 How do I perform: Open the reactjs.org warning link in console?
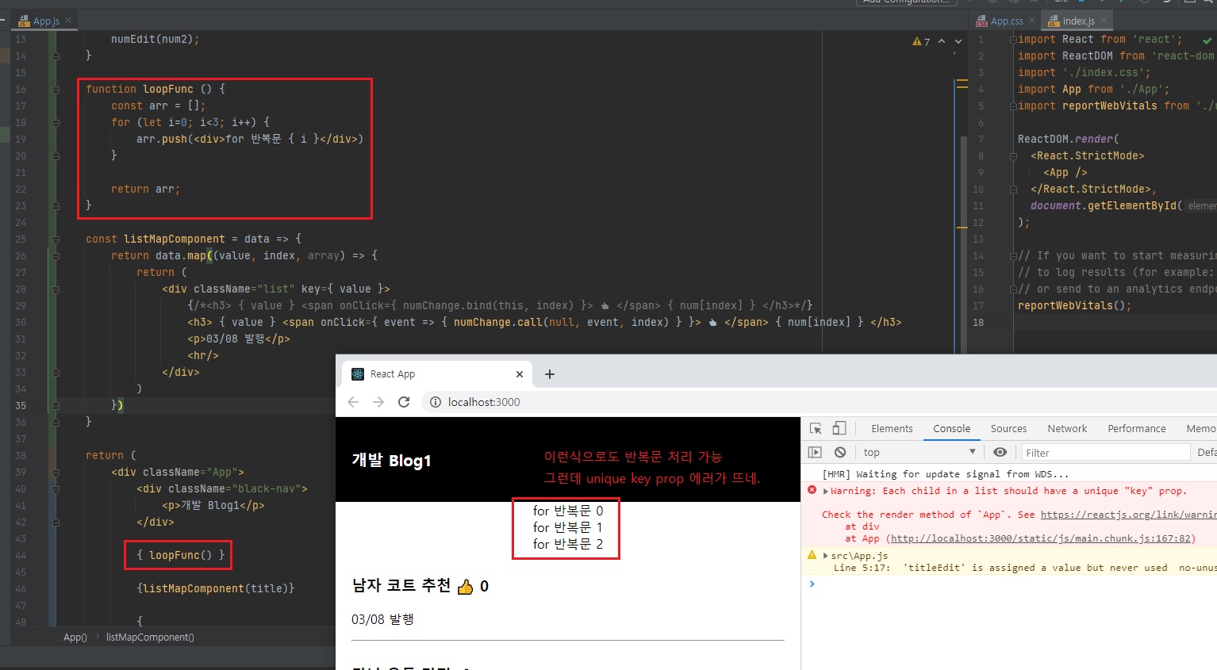[x=1128, y=515]
